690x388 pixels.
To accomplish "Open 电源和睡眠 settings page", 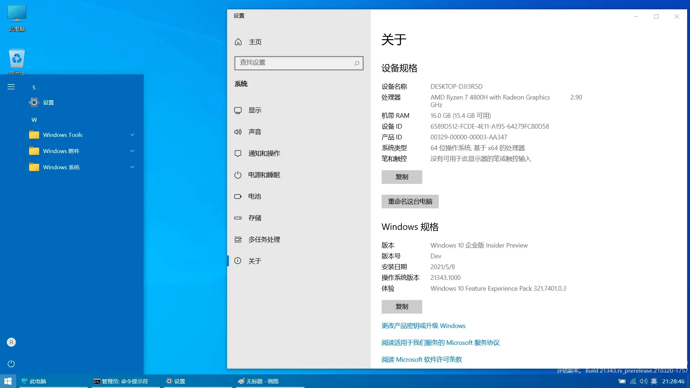I will pyautogui.click(x=299, y=175).
